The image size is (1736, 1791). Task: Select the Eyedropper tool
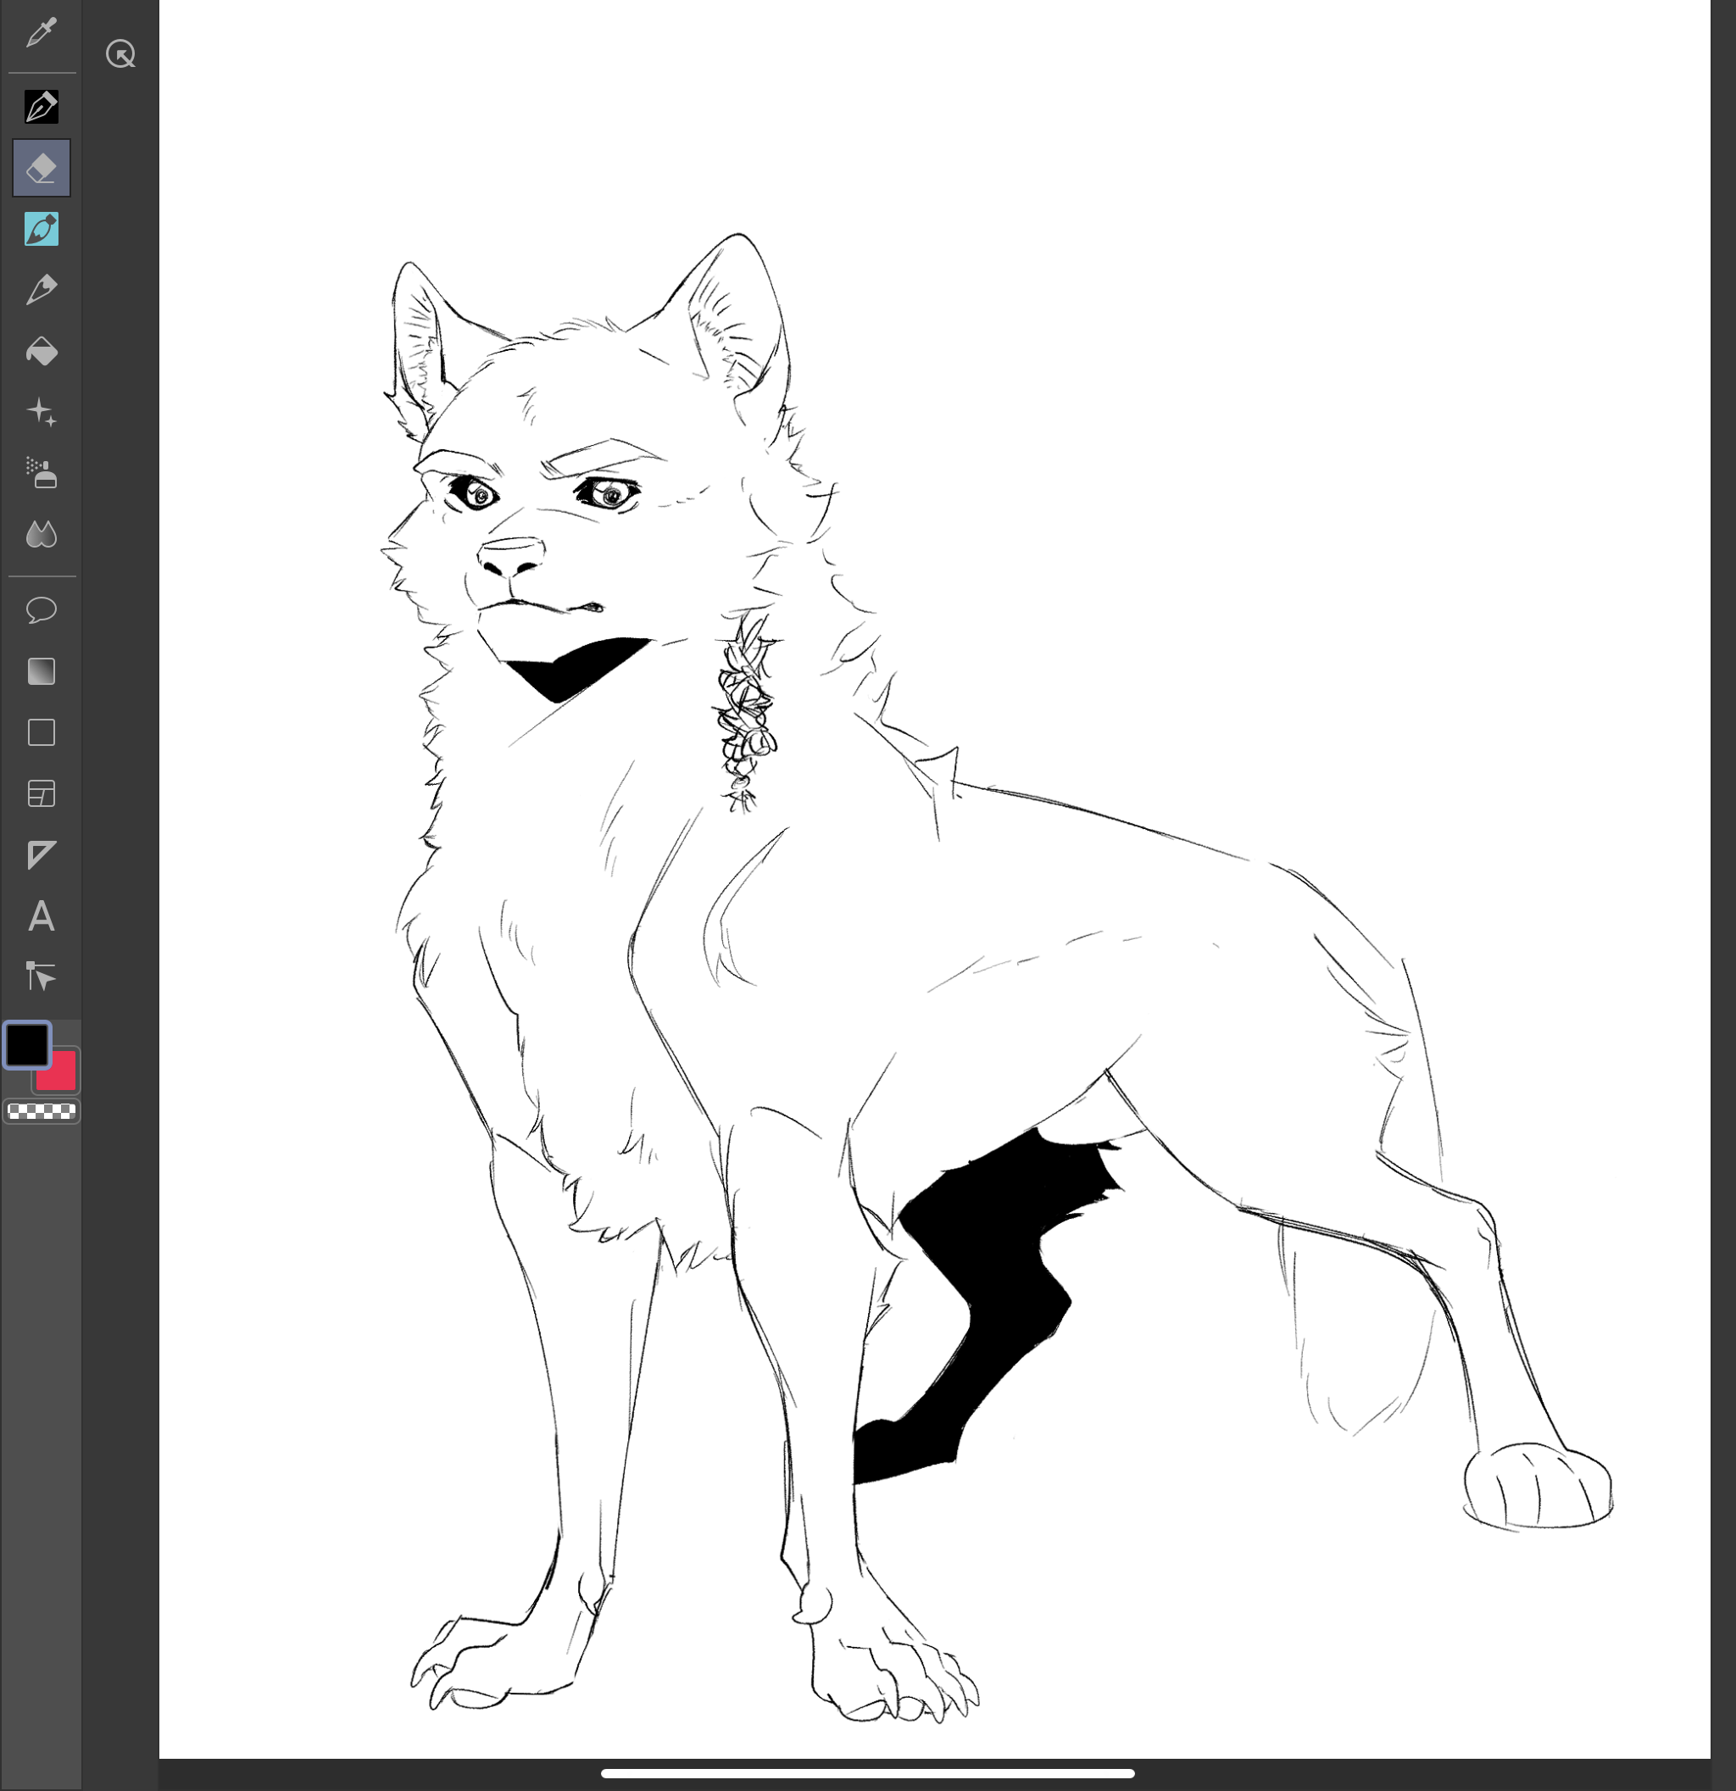pos(42,33)
